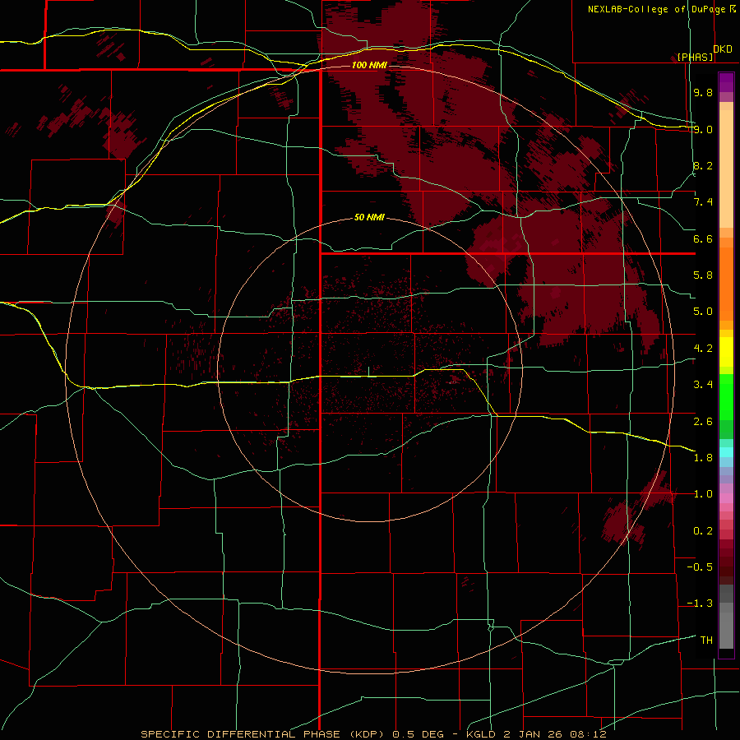Select the 1.0 scale value
The width and height of the screenshot is (740, 740).
point(703,494)
